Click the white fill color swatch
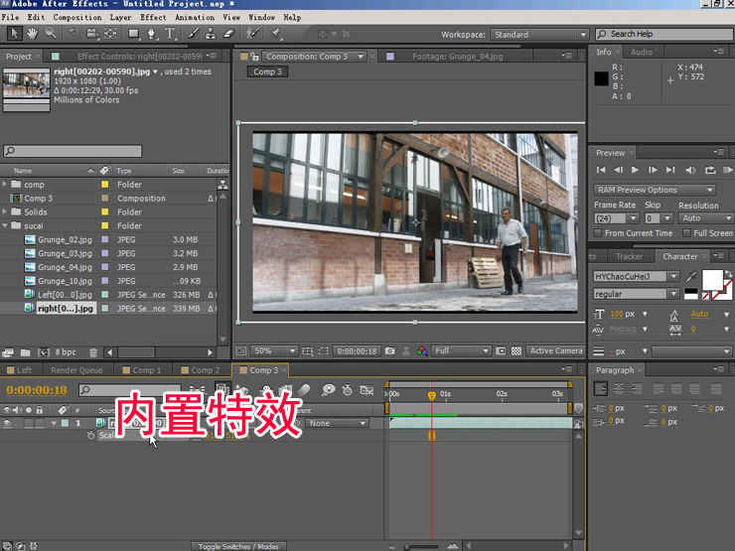The height and width of the screenshot is (551, 735). (x=711, y=279)
